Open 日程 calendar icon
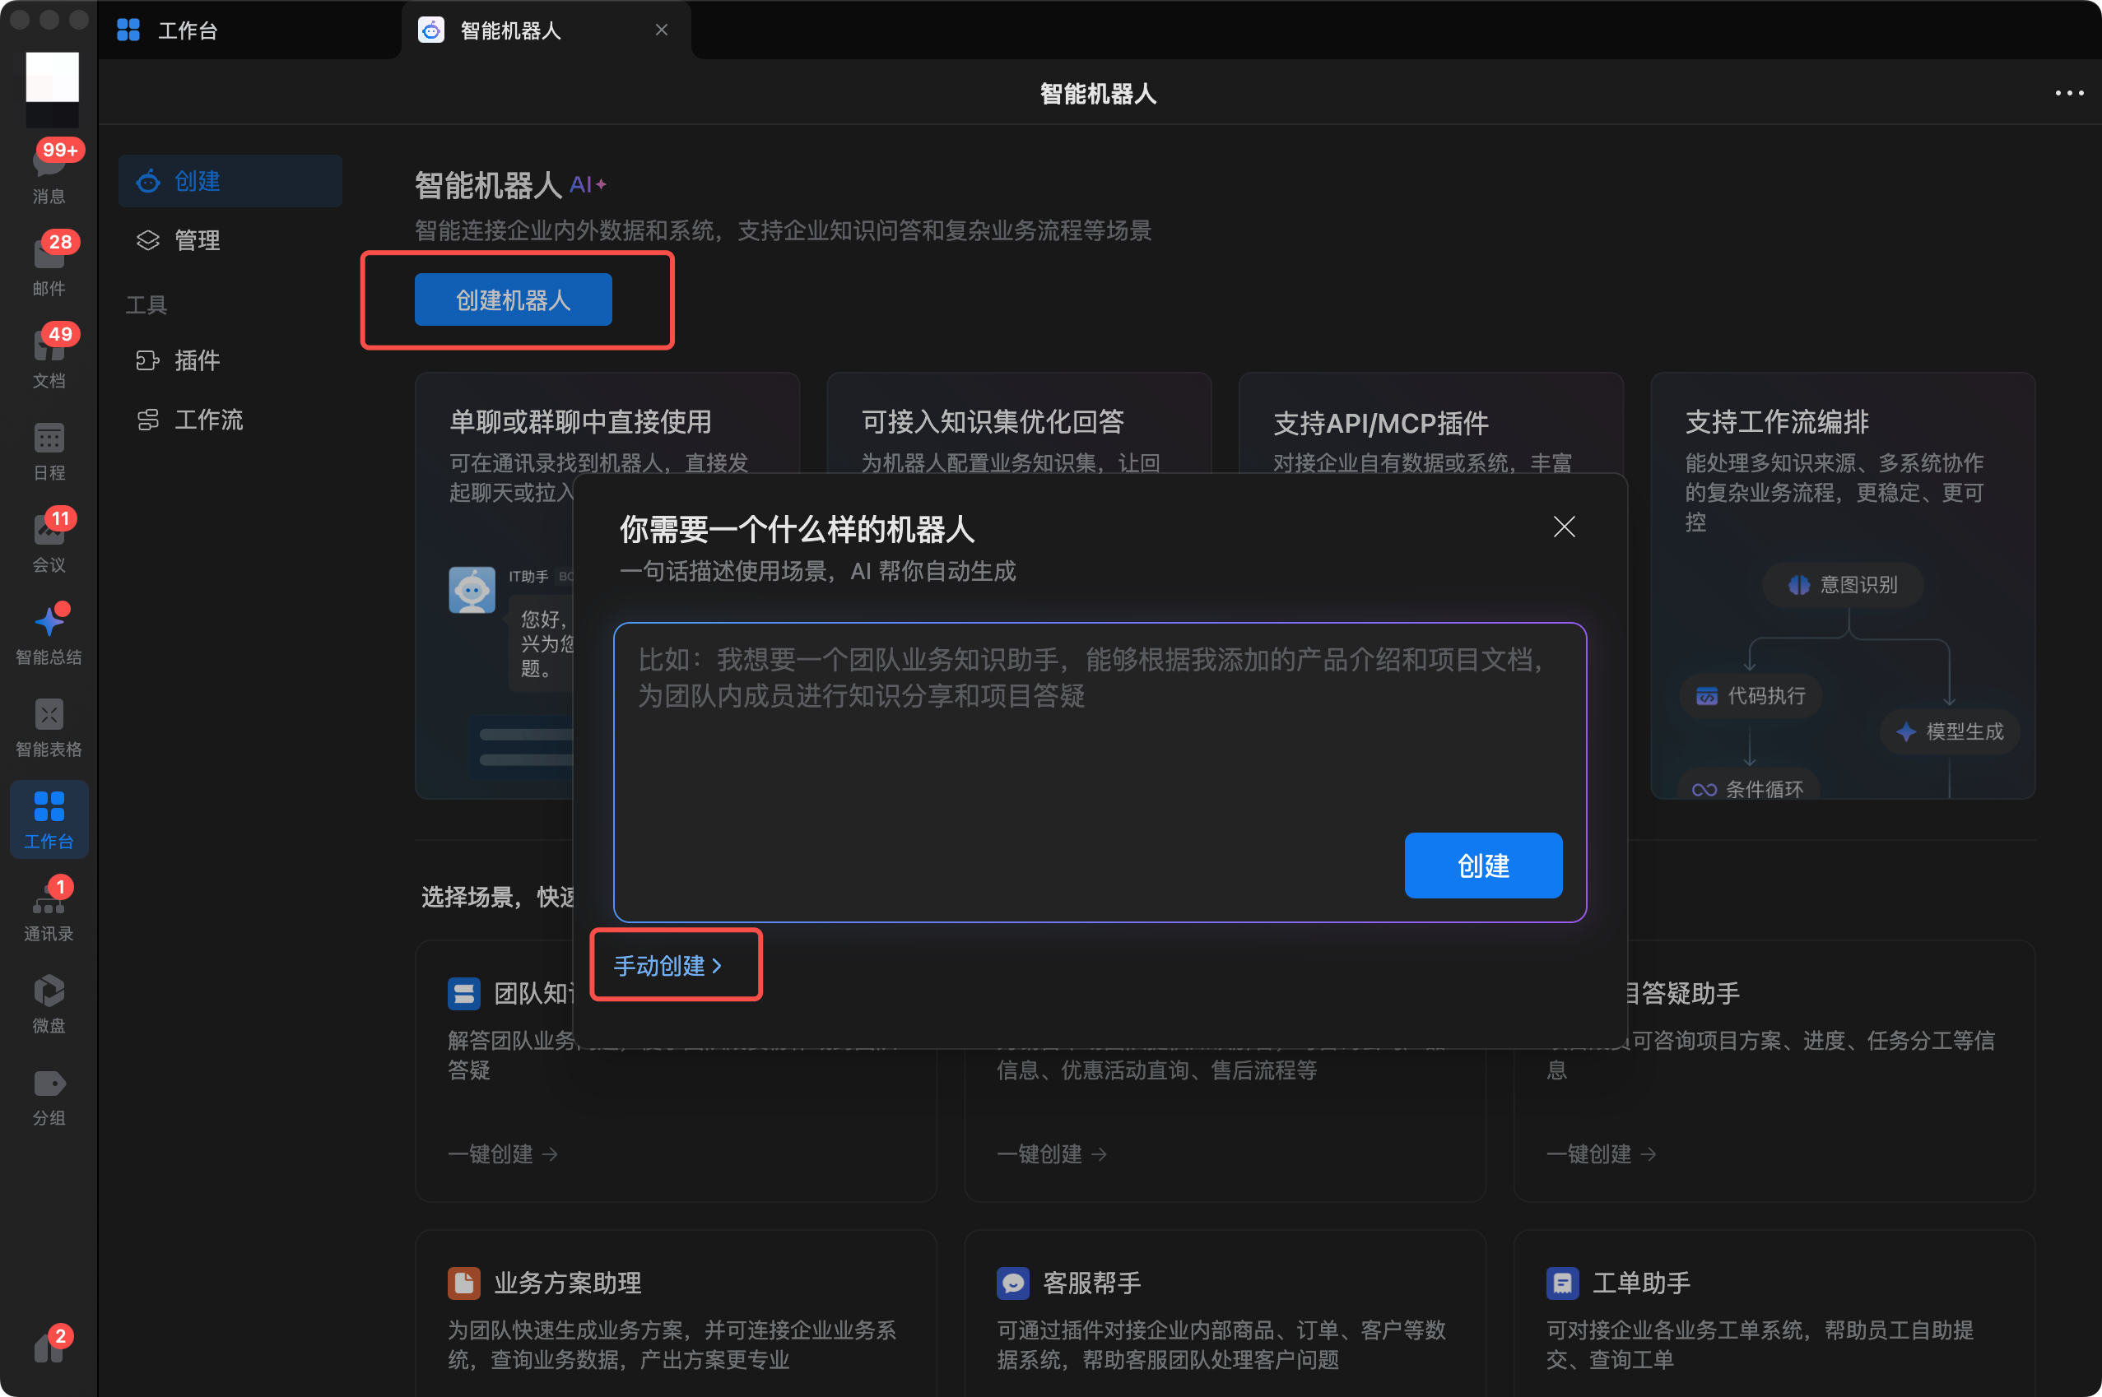This screenshot has width=2102, height=1397. [49, 450]
